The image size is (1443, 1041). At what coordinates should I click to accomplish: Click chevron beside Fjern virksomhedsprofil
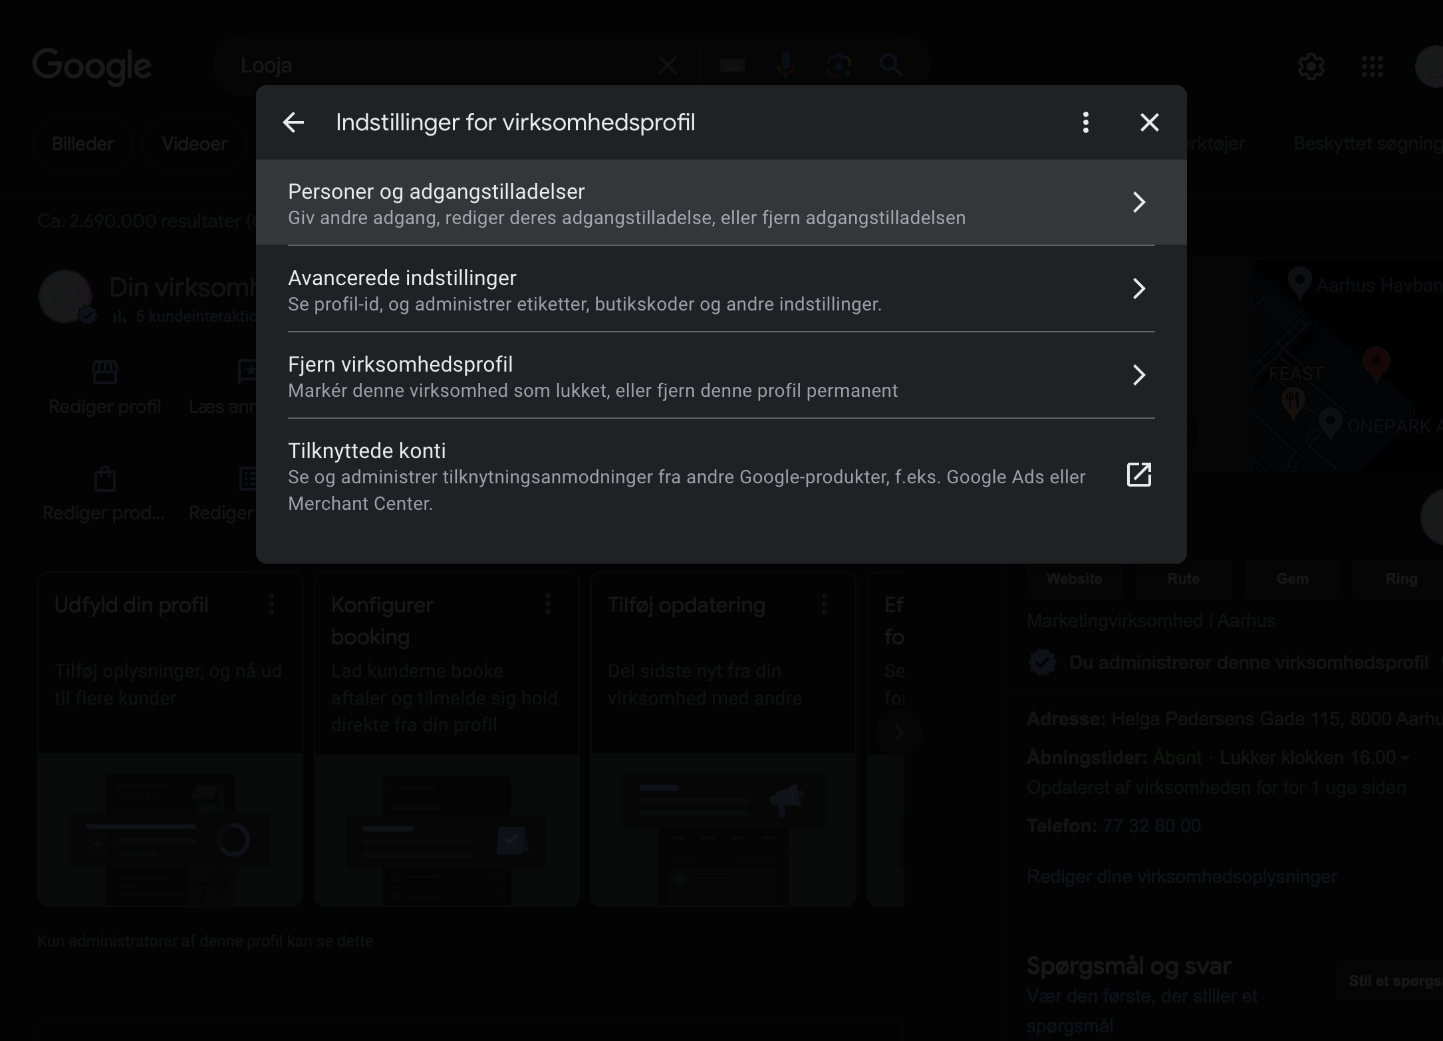(1139, 375)
